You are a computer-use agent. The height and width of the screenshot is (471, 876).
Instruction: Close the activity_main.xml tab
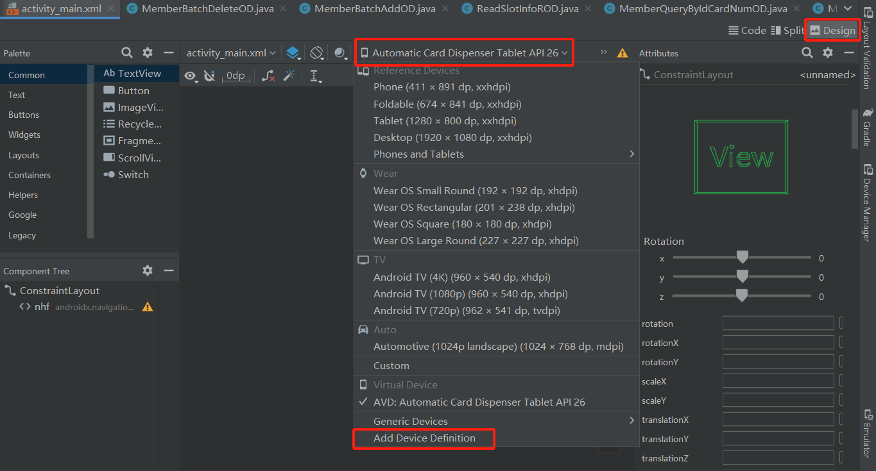pyautogui.click(x=111, y=8)
